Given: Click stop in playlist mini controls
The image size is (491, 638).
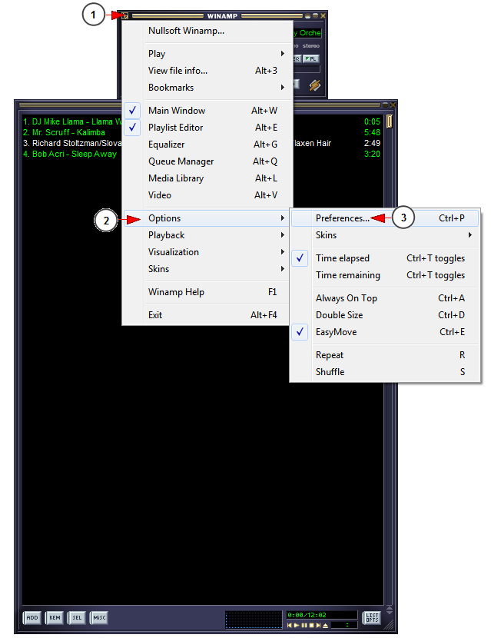Looking at the screenshot, I should [312, 626].
